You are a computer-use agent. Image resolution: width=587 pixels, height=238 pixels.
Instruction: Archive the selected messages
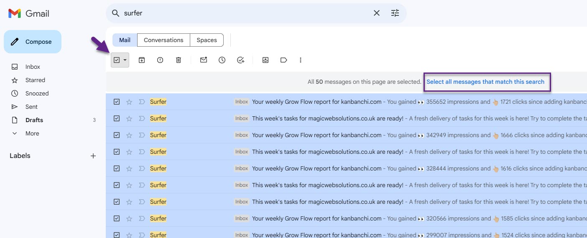pos(142,60)
